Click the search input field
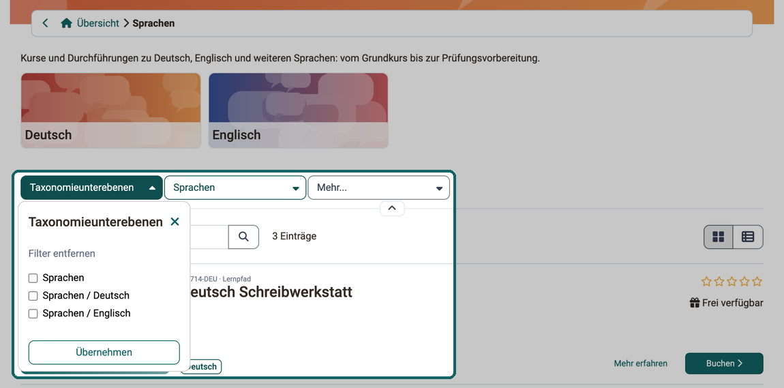This screenshot has height=388, width=784. click(209, 237)
